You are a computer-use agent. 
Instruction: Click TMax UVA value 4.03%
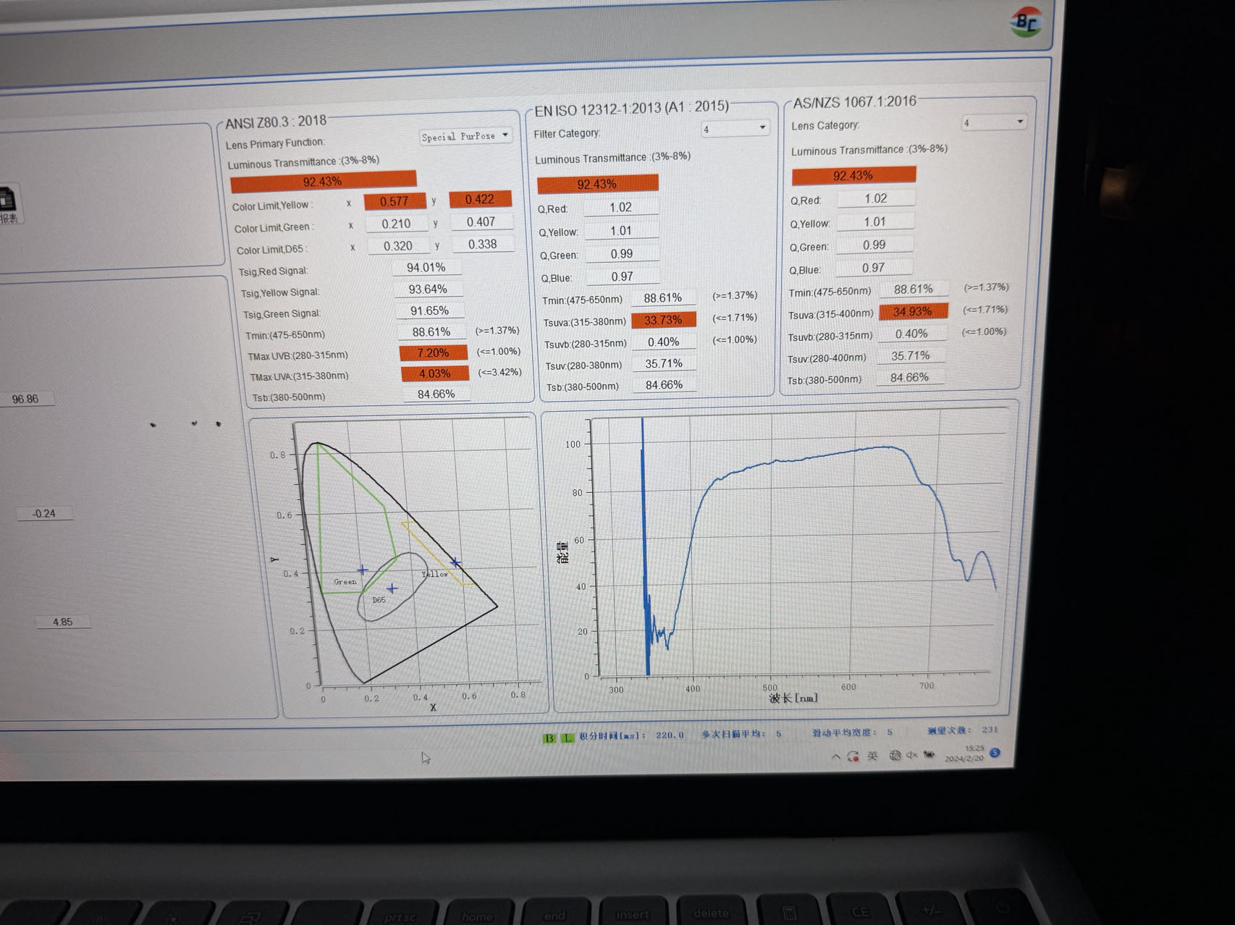click(x=435, y=373)
